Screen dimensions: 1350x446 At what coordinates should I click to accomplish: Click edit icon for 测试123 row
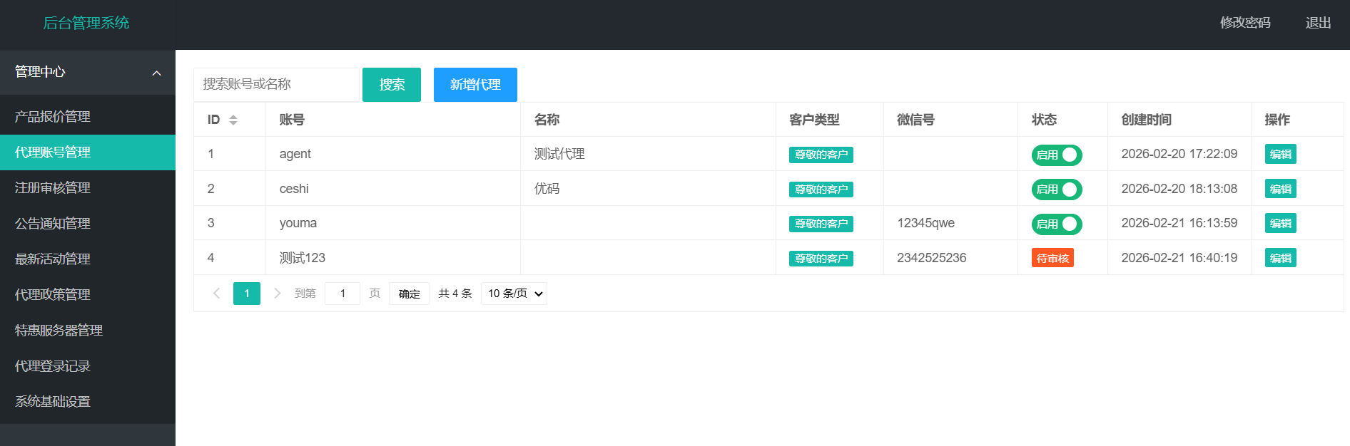pos(1280,258)
